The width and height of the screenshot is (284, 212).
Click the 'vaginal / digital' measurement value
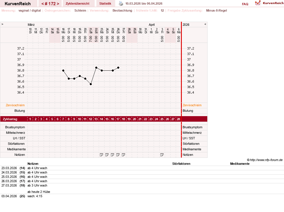[x=30, y=10]
